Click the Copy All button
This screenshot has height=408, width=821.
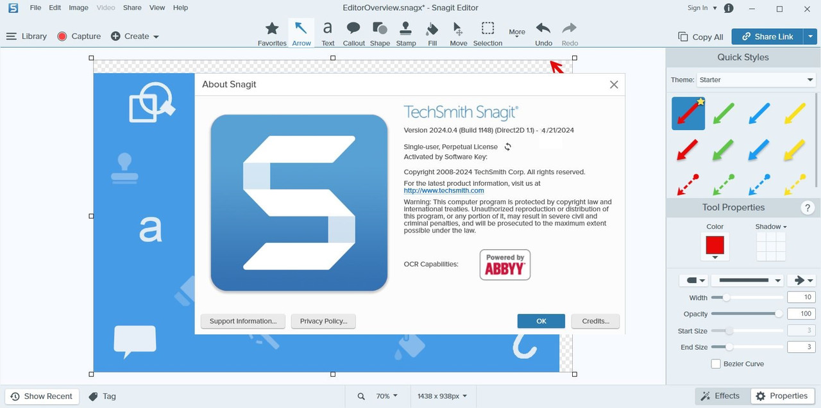coord(700,37)
